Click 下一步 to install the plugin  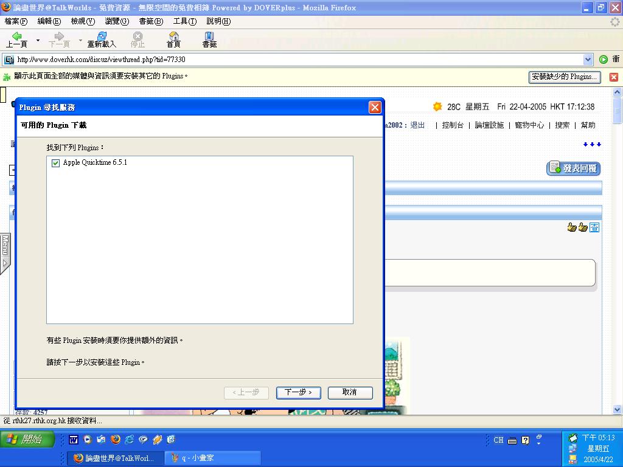click(298, 392)
